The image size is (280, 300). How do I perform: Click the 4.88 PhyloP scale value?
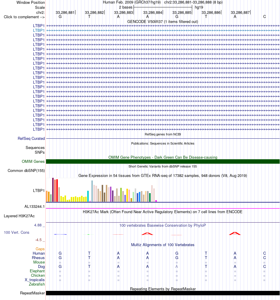coord(38,225)
